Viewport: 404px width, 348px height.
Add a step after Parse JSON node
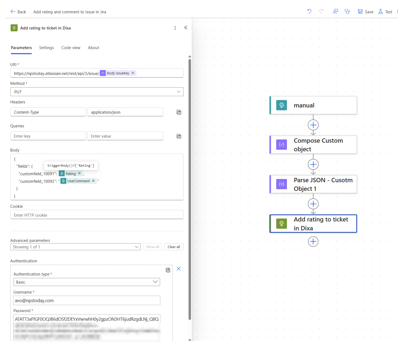point(313,204)
